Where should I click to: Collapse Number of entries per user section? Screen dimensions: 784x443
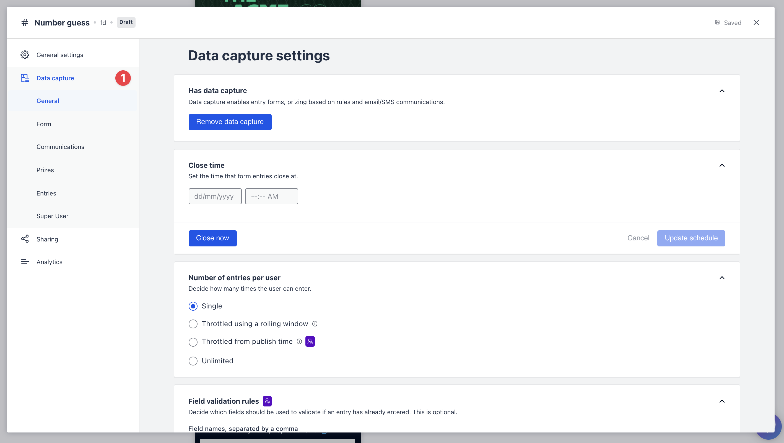click(x=721, y=277)
